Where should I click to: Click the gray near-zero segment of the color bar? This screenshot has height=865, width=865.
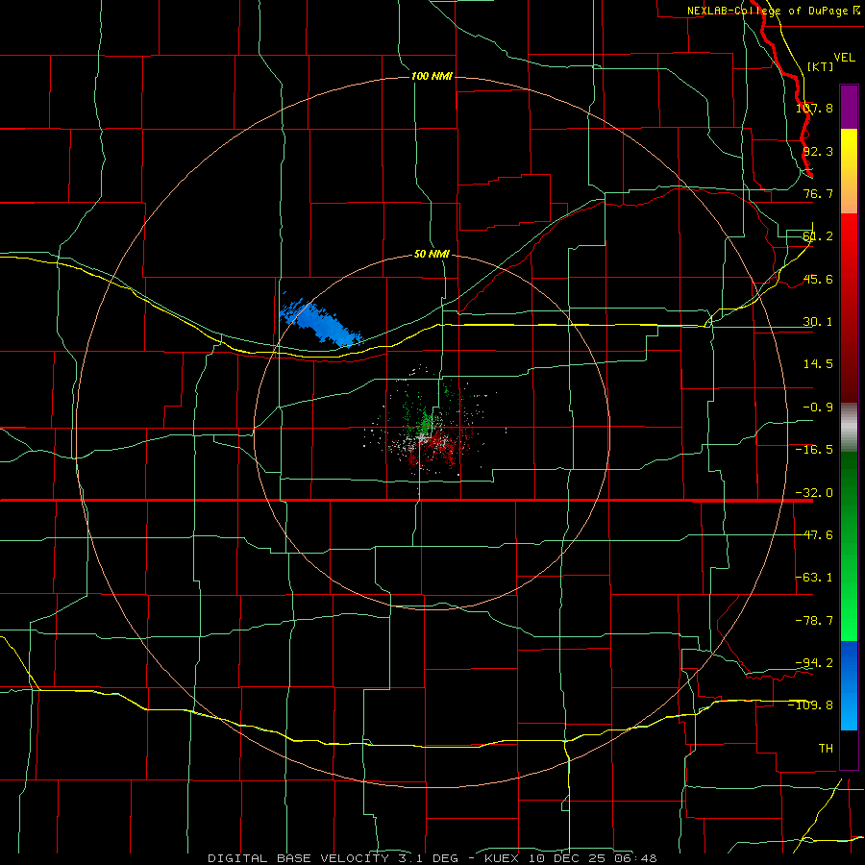(x=849, y=428)
